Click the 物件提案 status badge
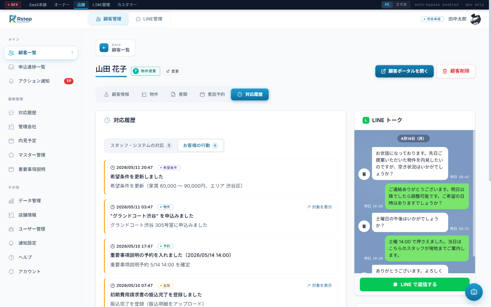Viewport: 491px width, 307px height. pos(146,71)
